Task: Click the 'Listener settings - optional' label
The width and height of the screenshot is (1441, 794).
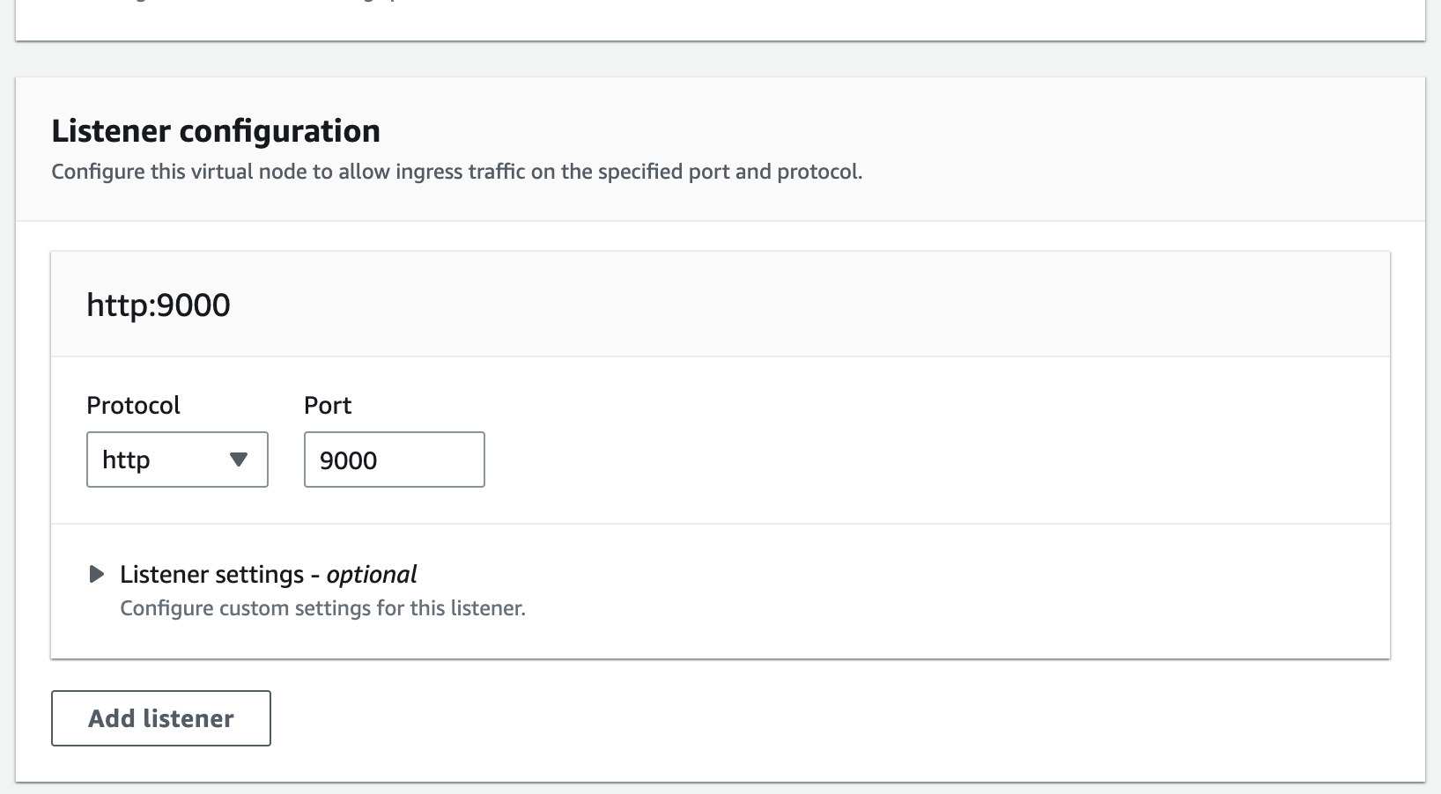Action: pos(268,575)
